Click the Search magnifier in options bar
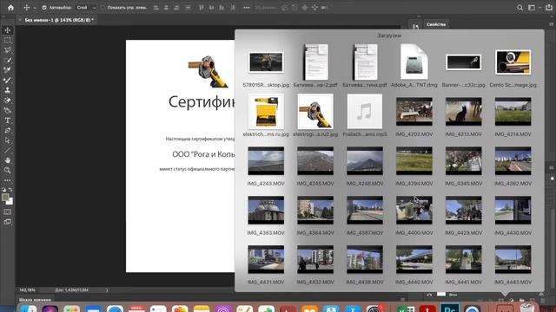Viewport: 556px width, 312px height. pyautogui.click(x=520, y=8)
